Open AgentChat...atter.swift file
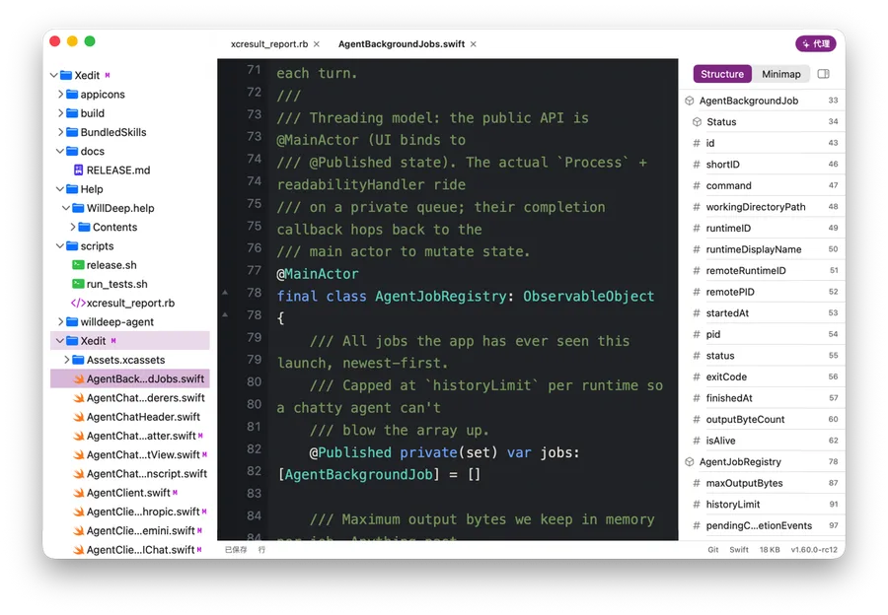 pos(130,436)
